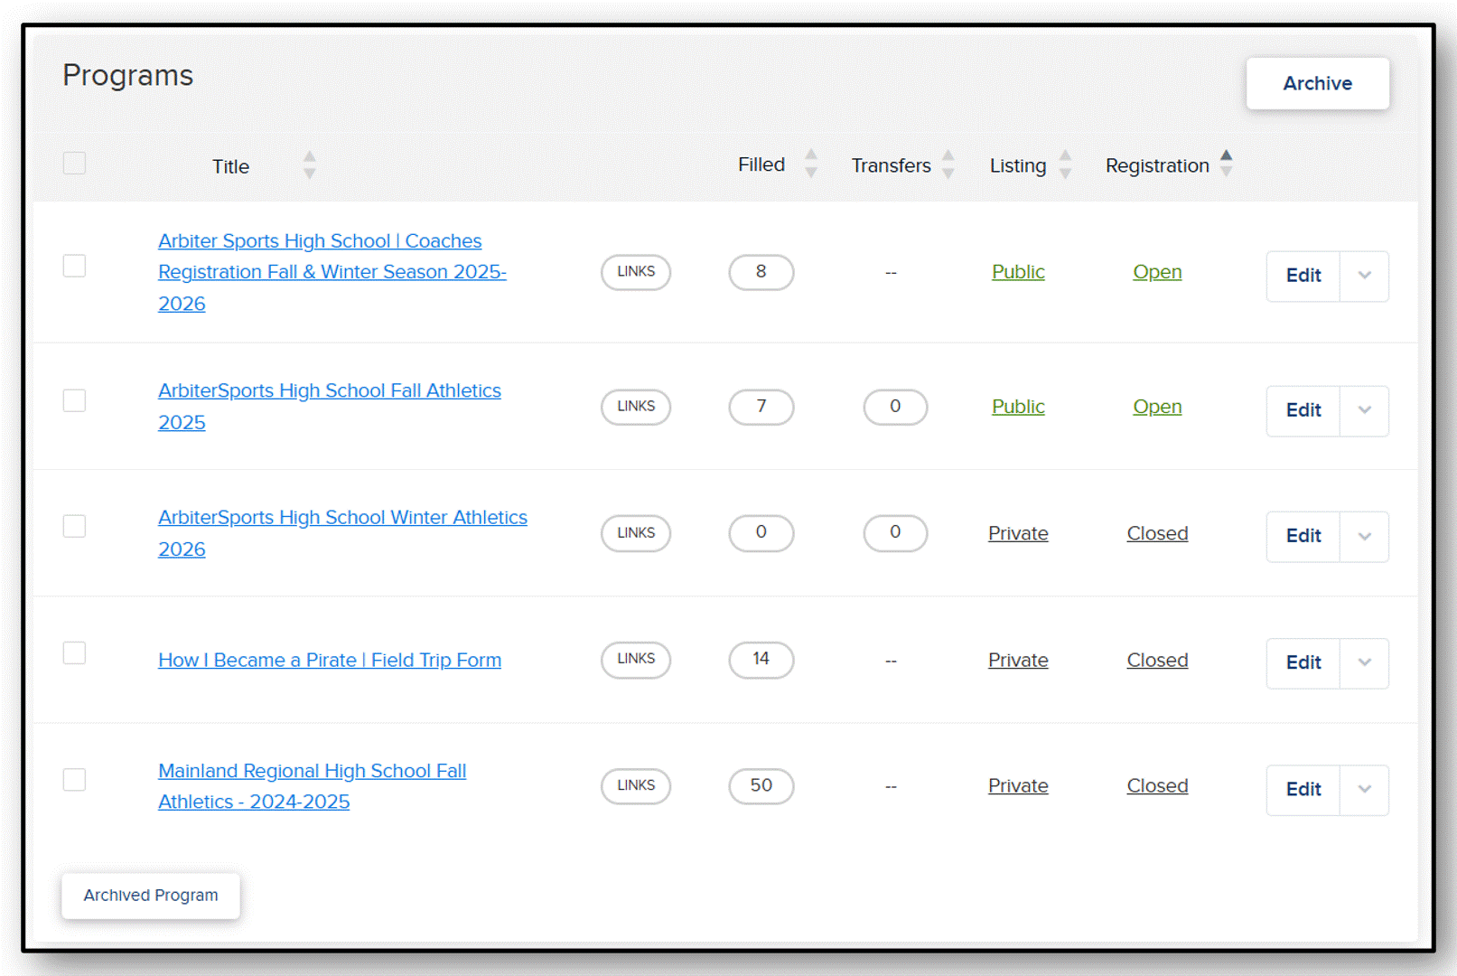This screenshot has width=1457, height=976.
Task: Edit the Mainland Regional Fall Athletics program
Action: coord(1303,789)
